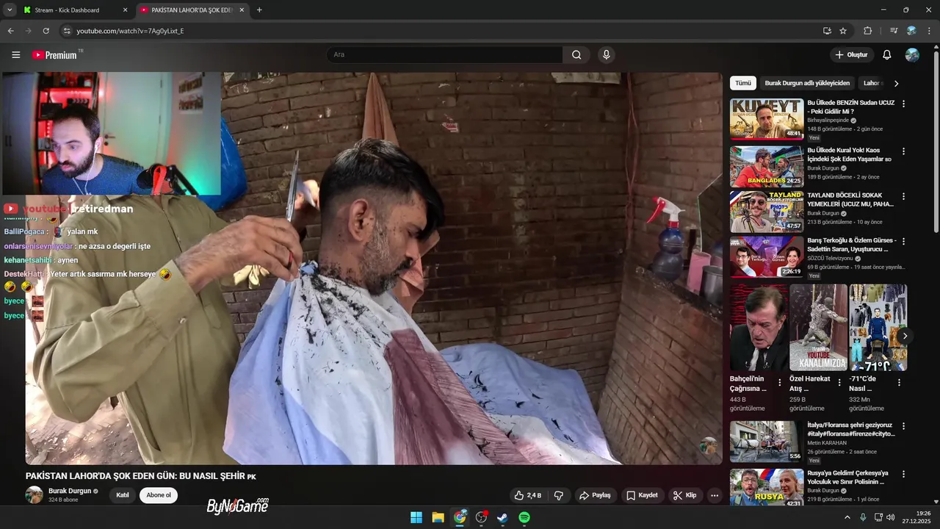This screenshot has width=940, height=529.
Task: Open options for TAYLAND BÖCEKLİ video
Action: pos(903,197)
